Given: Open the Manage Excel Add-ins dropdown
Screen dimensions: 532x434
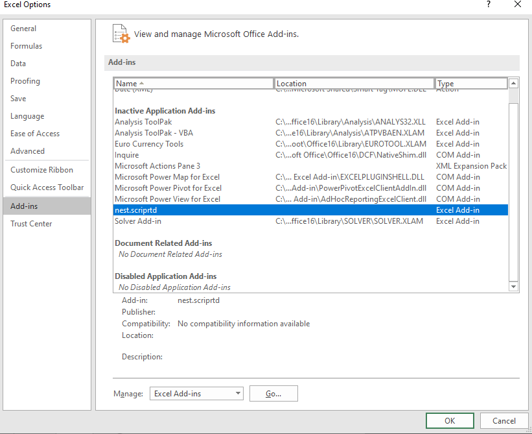Looking at the screenshot, I should pos(196,394).
